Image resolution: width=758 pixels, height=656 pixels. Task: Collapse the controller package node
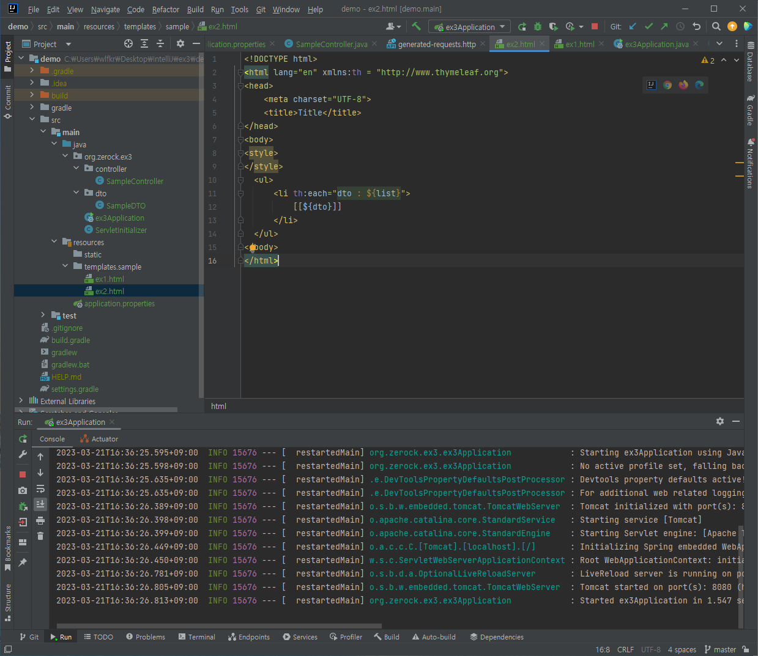coord(76,169)
